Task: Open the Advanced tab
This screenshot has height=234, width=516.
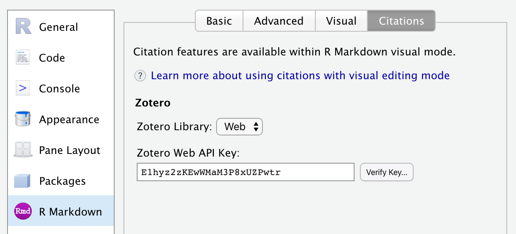Action: pyautogui.click(x=279, y=21)
